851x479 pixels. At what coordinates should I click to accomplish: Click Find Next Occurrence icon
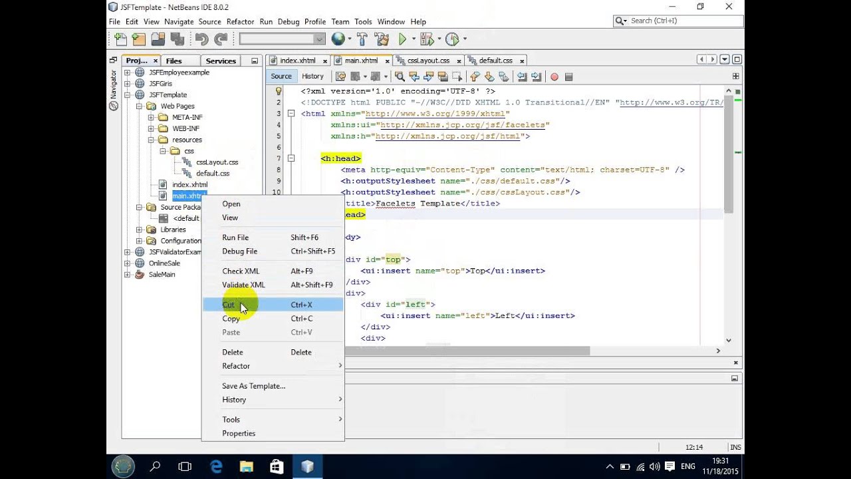(428, 77)
